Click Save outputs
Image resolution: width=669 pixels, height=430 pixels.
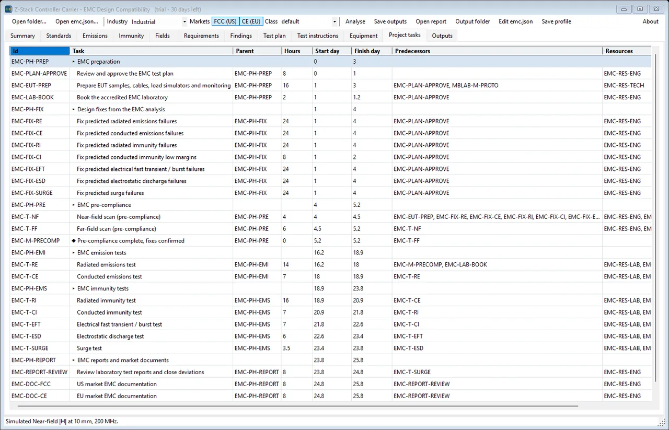tap(390, 21)
